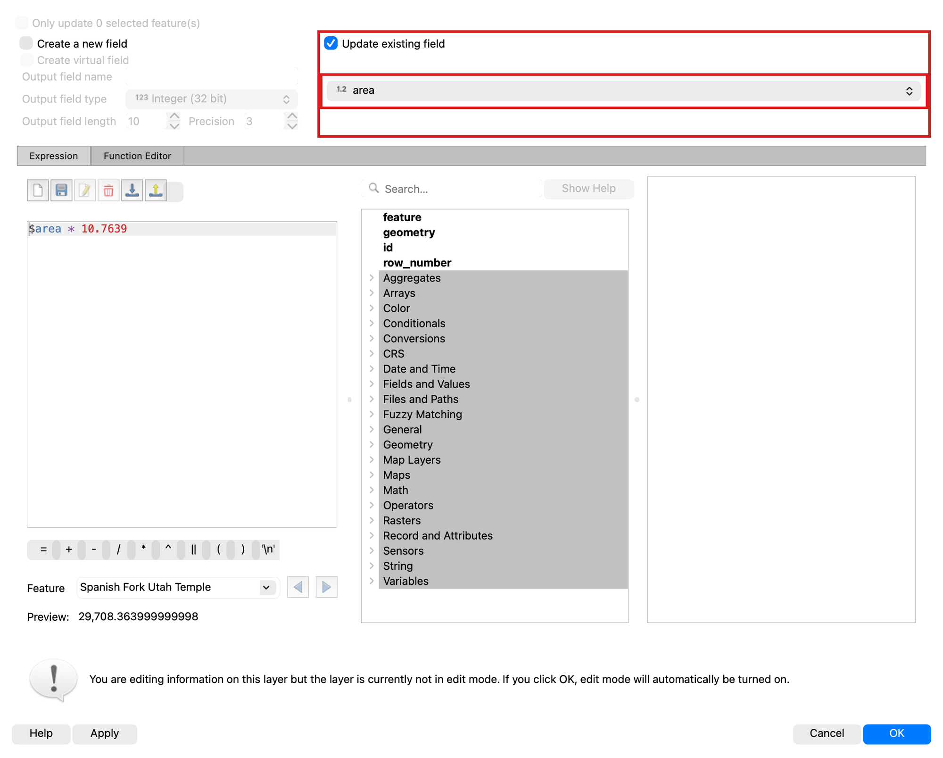Image resolution: width=943 pixels, height=758 pixels.
Task: Select the geometry item in function list
Action: pyautogui.click(x=409, y=232)
